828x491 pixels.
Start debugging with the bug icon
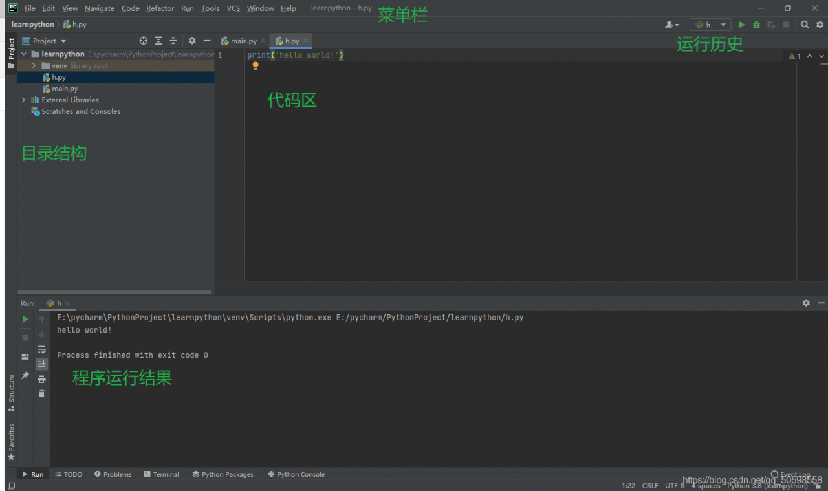(x=756, y=25)
